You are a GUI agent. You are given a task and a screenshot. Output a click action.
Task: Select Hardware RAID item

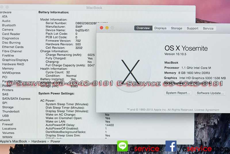click(x=13, y=64)
